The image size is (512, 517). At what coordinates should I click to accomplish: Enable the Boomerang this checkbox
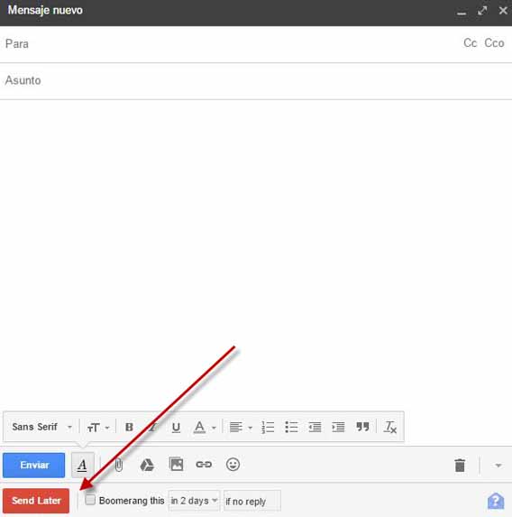90,500
